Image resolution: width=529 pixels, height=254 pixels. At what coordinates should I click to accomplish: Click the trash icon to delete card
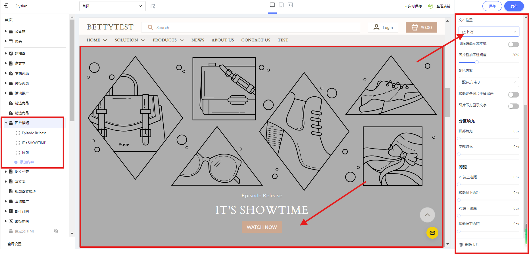tap(461, 245)
